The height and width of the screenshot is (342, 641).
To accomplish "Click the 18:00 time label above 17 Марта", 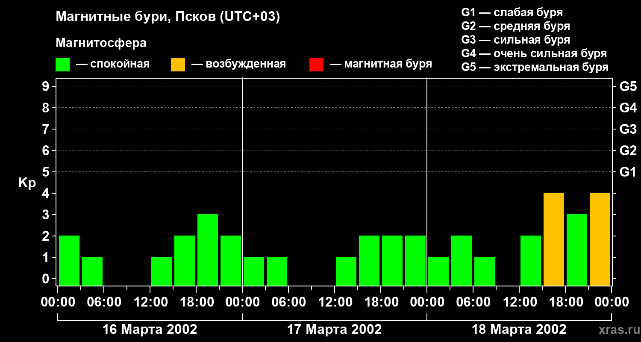I will [x=381, y=302].
